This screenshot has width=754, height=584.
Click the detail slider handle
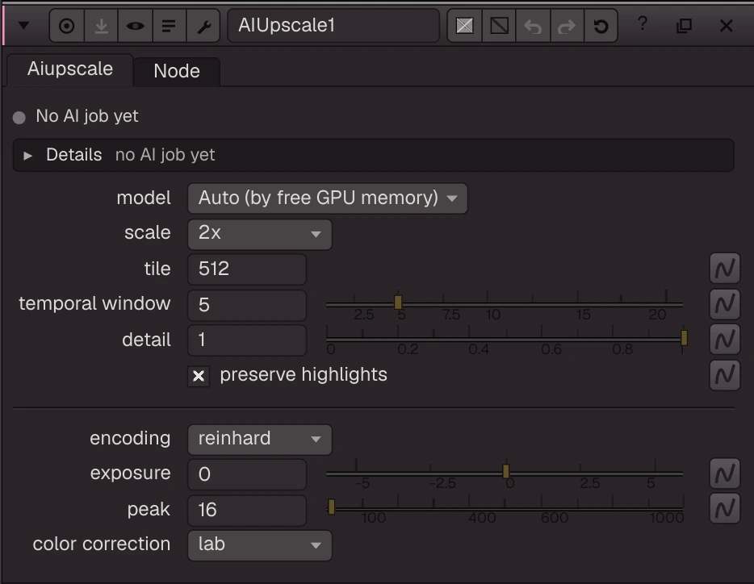[684, 338]
